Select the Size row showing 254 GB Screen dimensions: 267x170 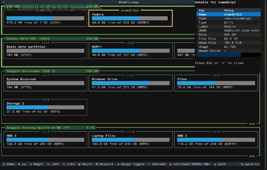tap(229, 35)
